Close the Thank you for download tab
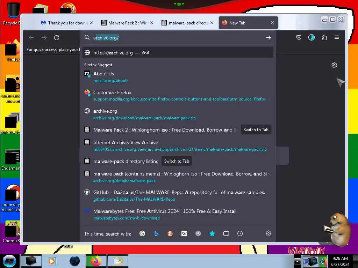This screenshot has width=358, height=268. pos(91,23)
